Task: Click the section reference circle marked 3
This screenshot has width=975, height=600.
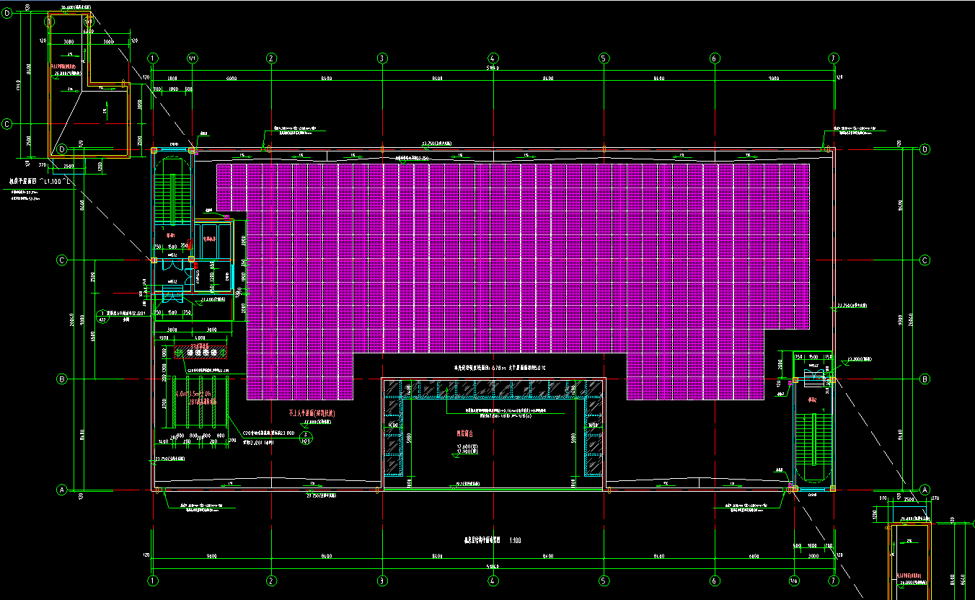Action: [305, 437]
